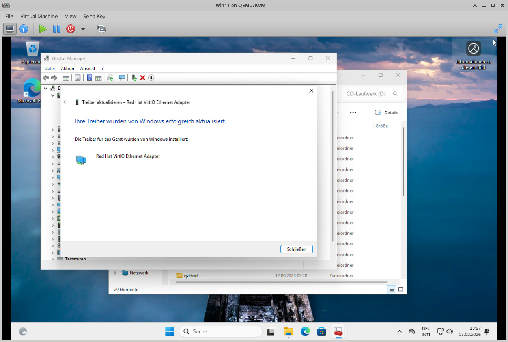
Task: Click the Schließen button in driver dialog
Action: point(296,249)
